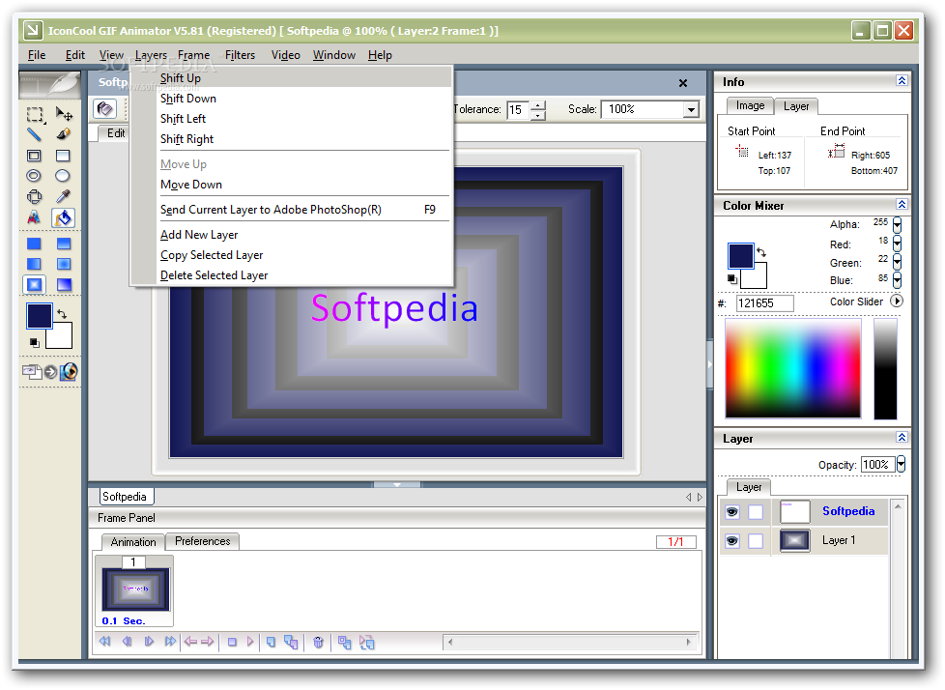Image resolution: width=945 pixels, height=690 pixels.
Task: Reset default colors with small black-white squares in toolbox
Action: 35,342
